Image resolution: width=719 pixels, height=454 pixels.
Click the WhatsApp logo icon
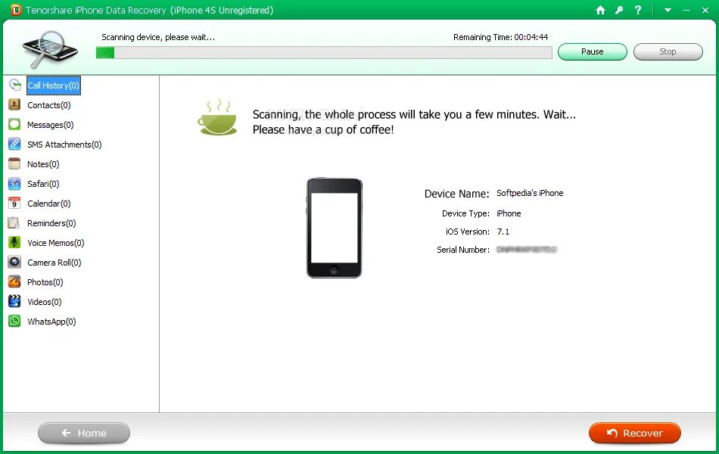pyautogui.click(x=14, y=321)
